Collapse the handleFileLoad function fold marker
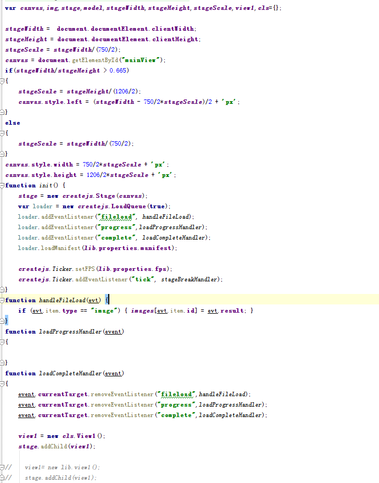This screenshot has width=379, height=483. point(3,300)
